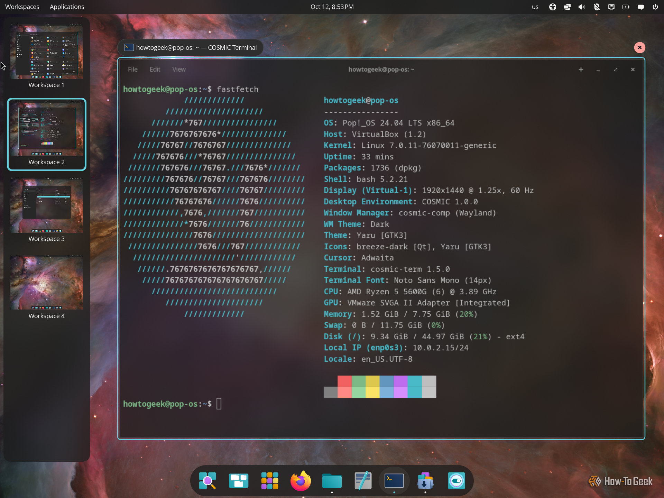
Task: Open the Workspaces overview icon in dock
Action: pyautogui.click(x=239, y=481)
